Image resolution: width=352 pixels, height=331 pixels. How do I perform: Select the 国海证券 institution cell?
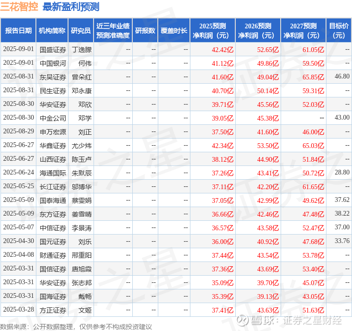pyautogui.click(x=53, y=296)
